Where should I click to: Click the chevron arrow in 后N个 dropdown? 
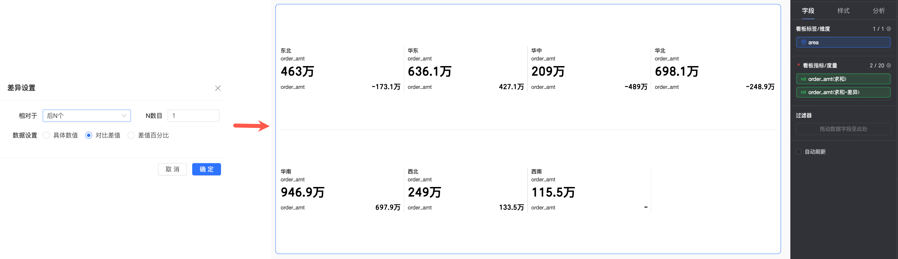pos(124,116)
